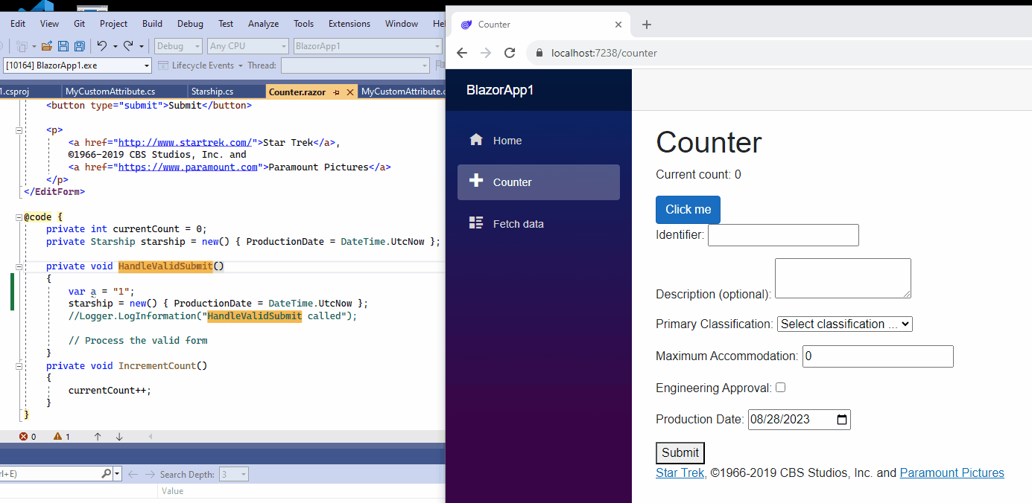Close the Counter browser tab
The width and height of the screenshot is (1032, 503).
click(x=618, y=25)
